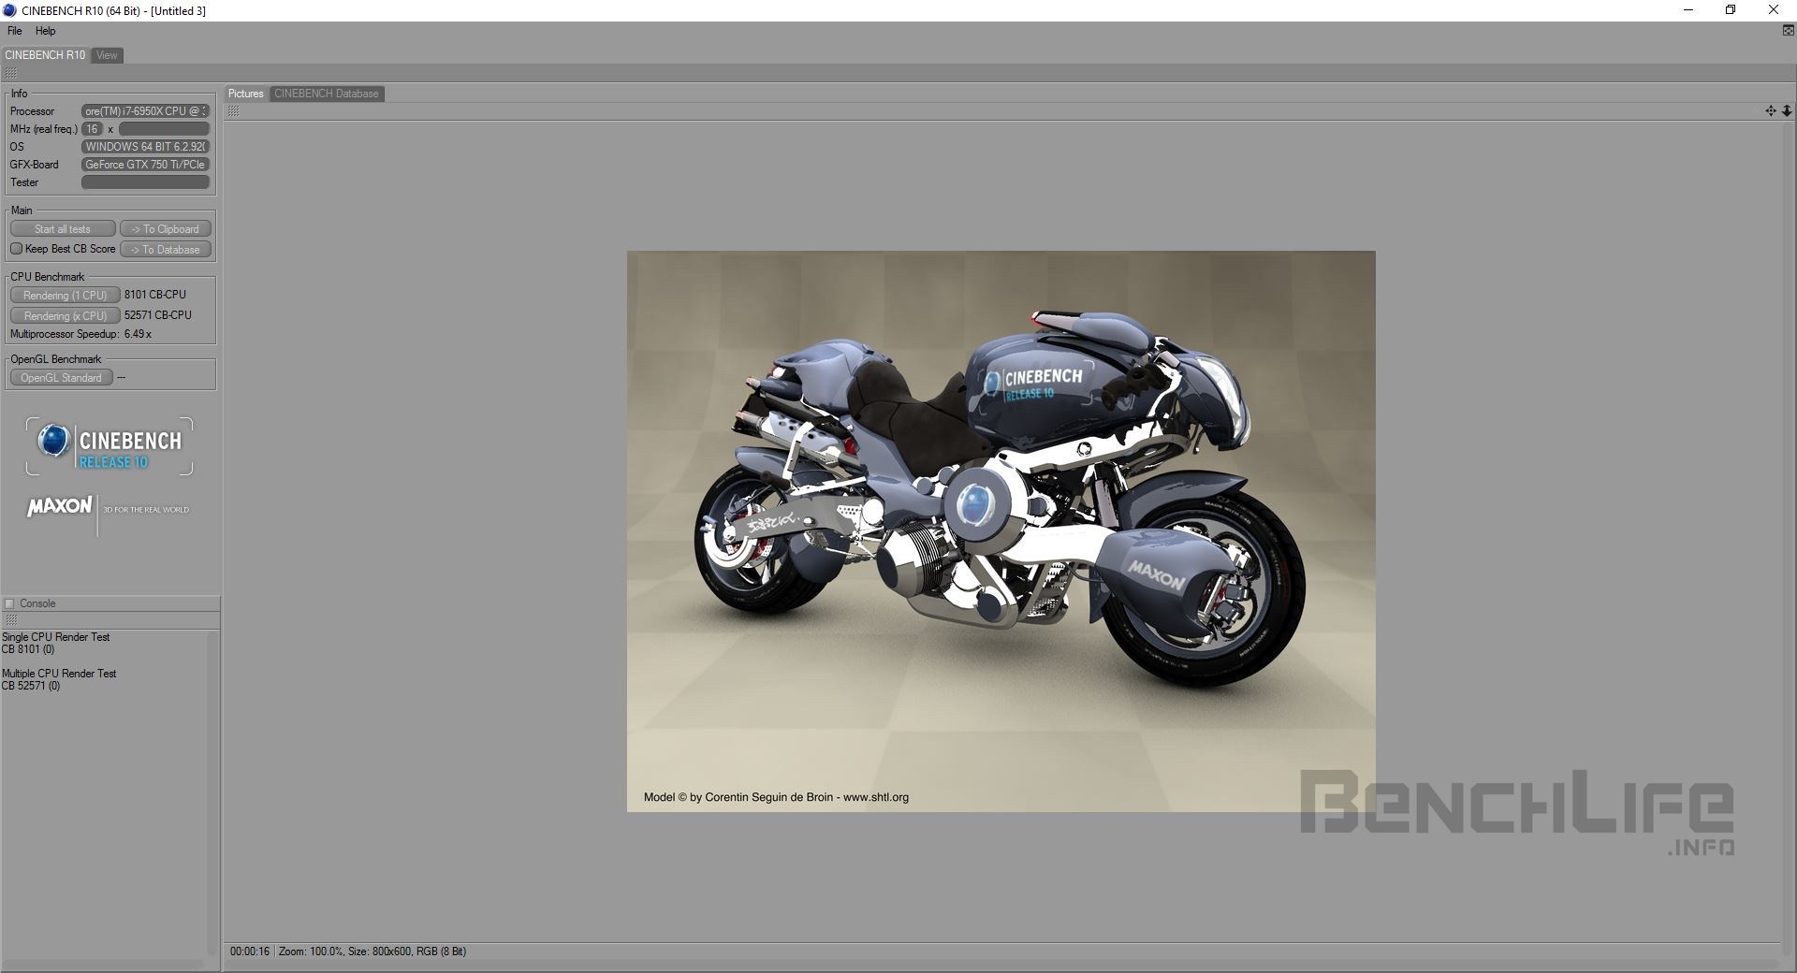Switch to the View tab
The image size is (1797, 973).
pos(107,55)
